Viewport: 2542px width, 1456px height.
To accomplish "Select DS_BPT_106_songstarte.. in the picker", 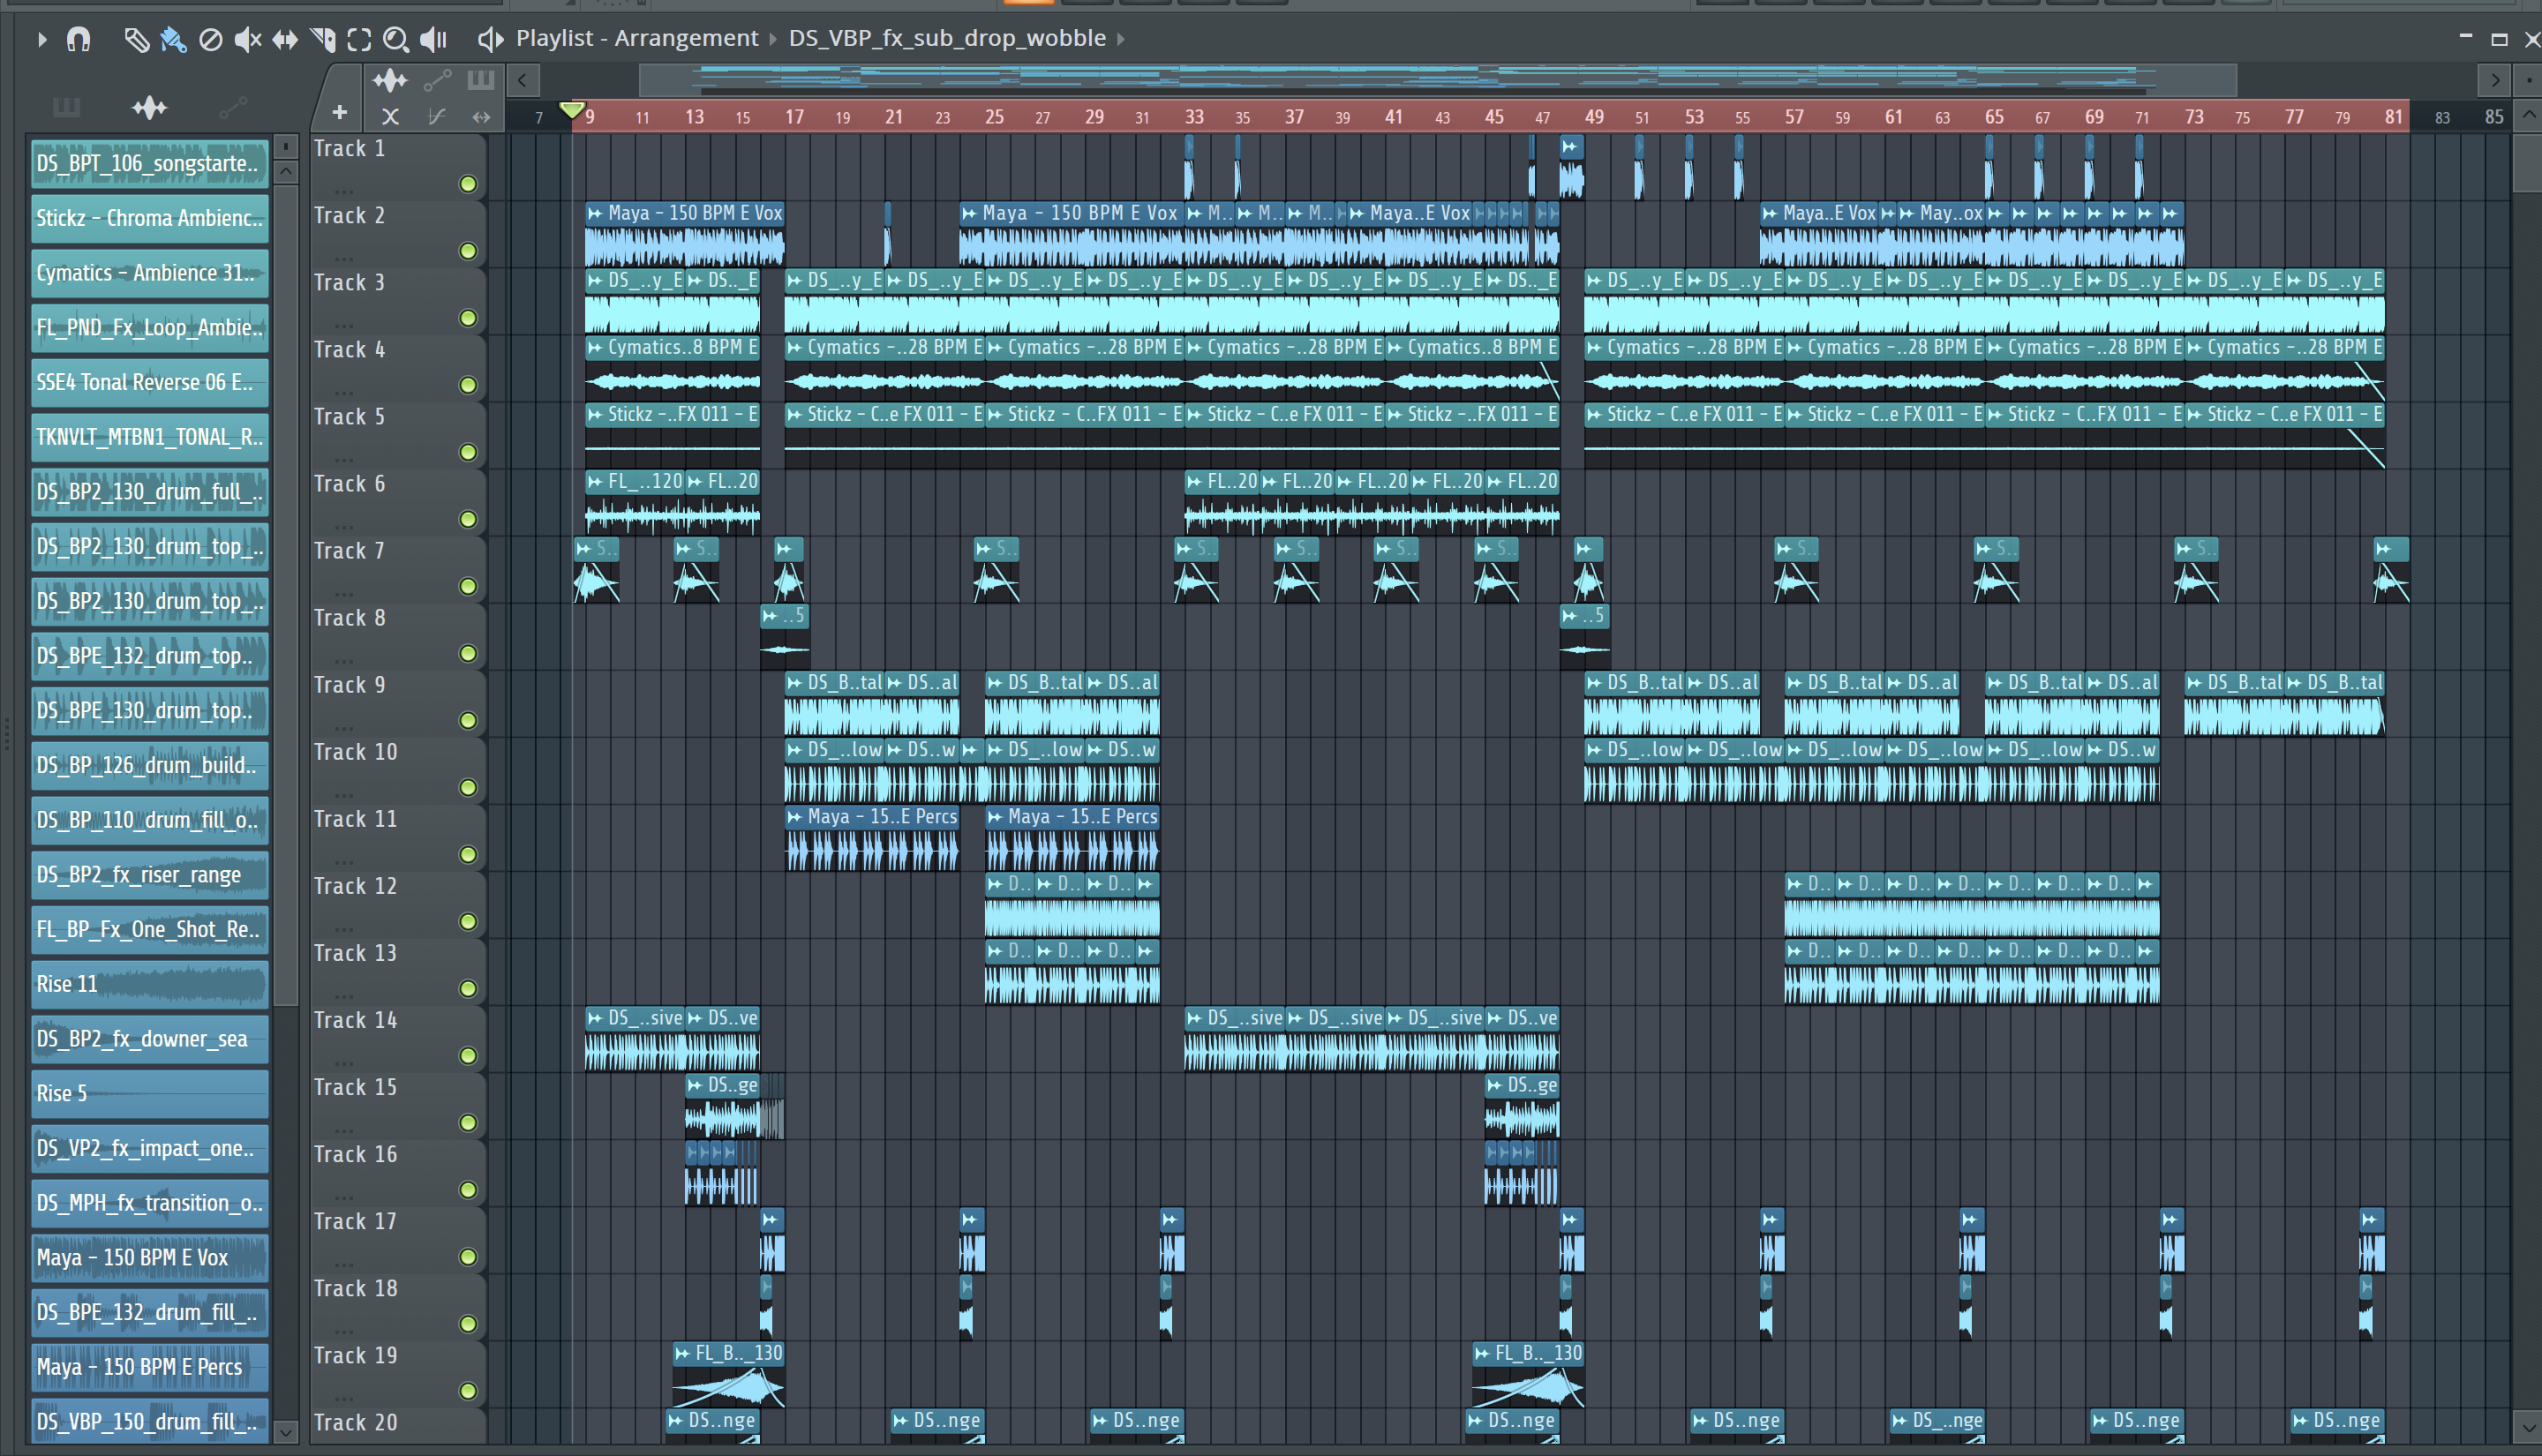I will click(x=150, y=163).
